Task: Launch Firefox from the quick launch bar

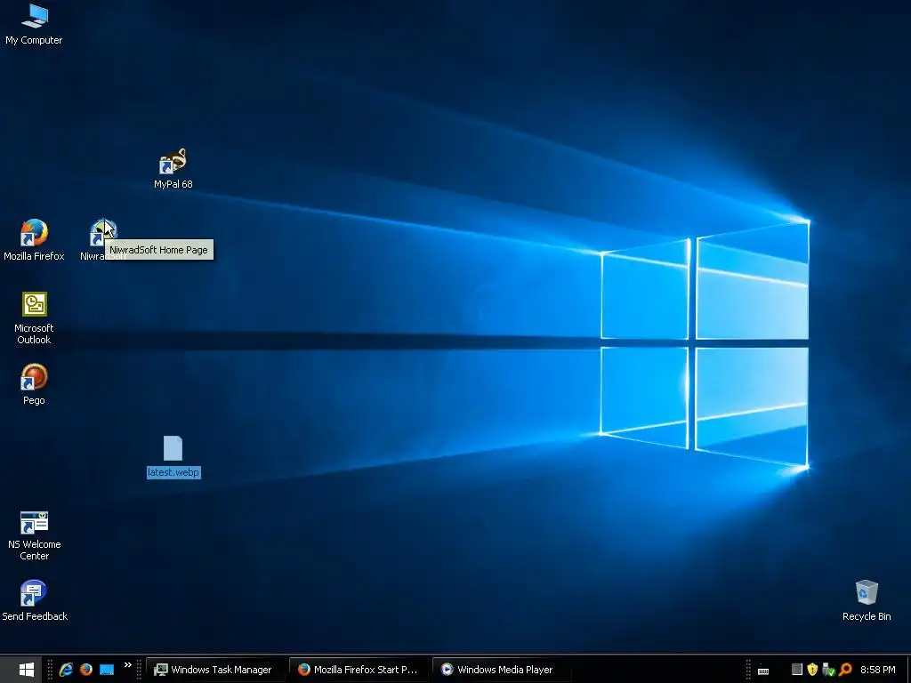Action: coord(86,670)
